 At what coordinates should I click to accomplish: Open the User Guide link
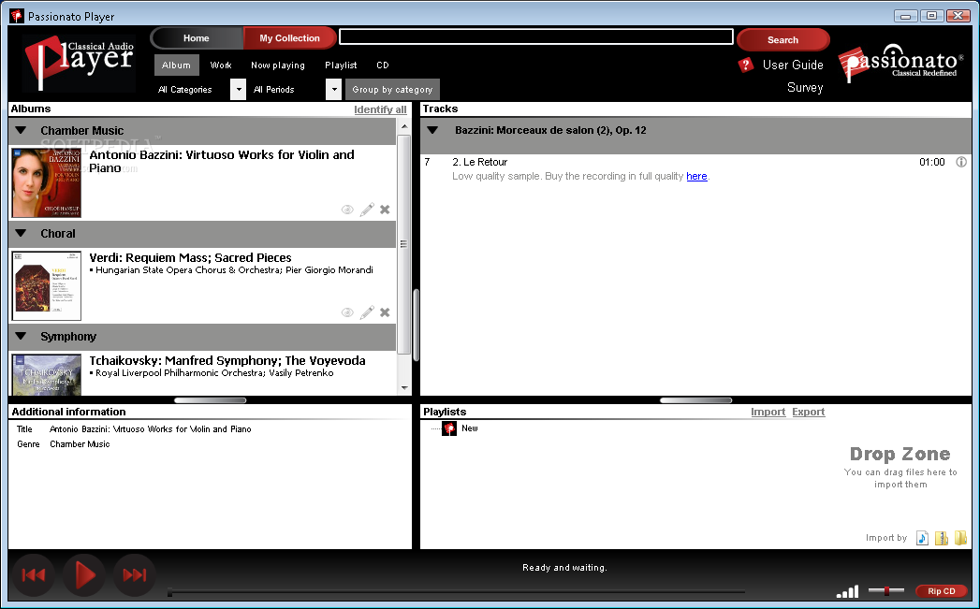tap(793, 65)
